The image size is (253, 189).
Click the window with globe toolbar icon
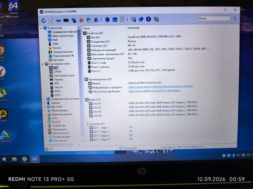[x=133, y=19]
